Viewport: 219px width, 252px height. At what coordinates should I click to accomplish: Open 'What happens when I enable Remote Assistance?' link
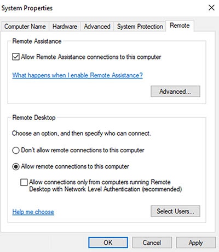pyautogui.click(x=77, y=75)
